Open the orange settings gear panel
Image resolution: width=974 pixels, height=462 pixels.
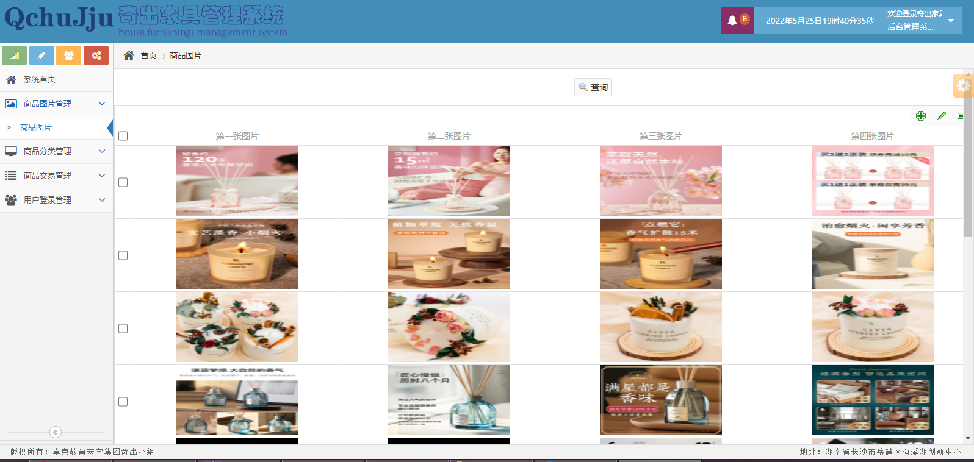[x=963, y=86]
